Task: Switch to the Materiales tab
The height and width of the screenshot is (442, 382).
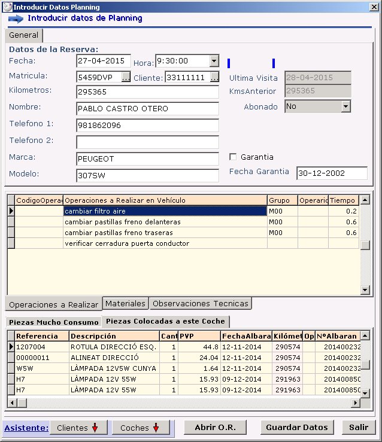Action: [125, 304]
